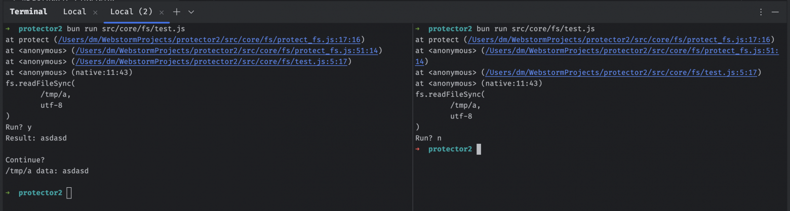The height and width of the screenshot is (211, 790).
Task: Open protect_fs.js:17:16 link in right pane
Action: click(619, 39)
